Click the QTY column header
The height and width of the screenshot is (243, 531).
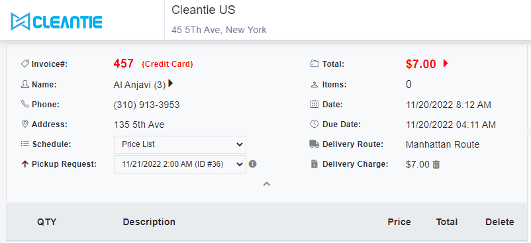point(47,222)
